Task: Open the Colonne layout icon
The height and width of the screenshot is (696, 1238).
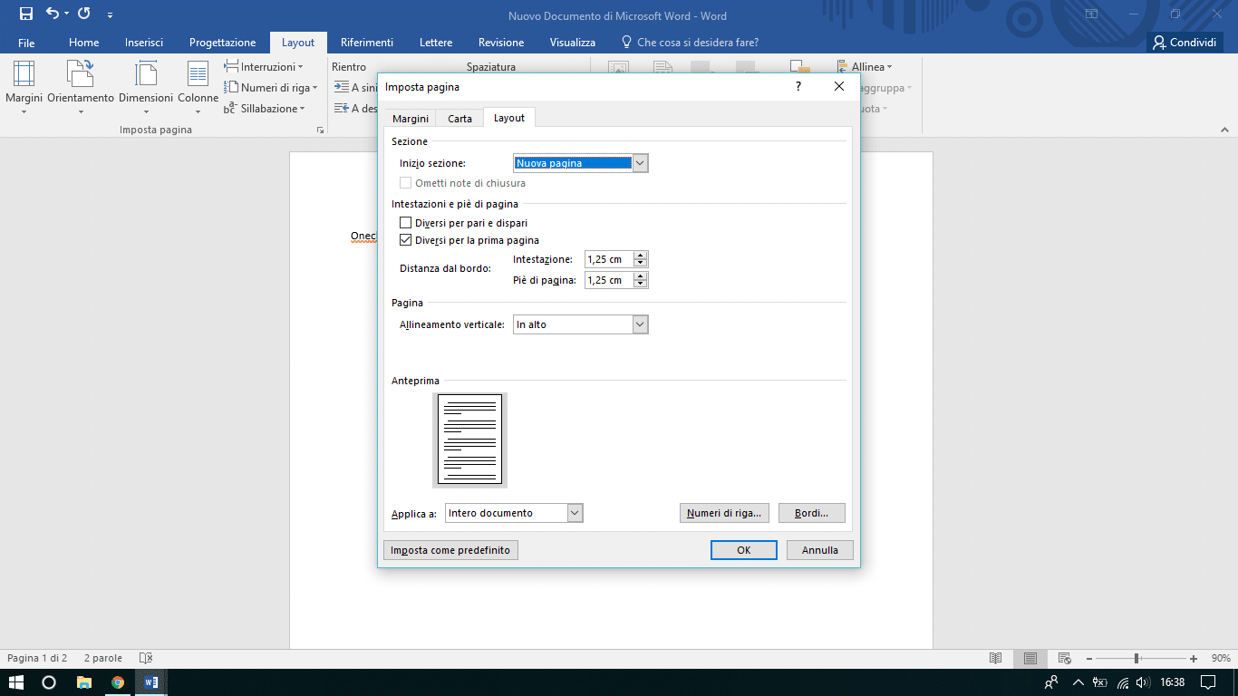Action: tap(197, 86)
